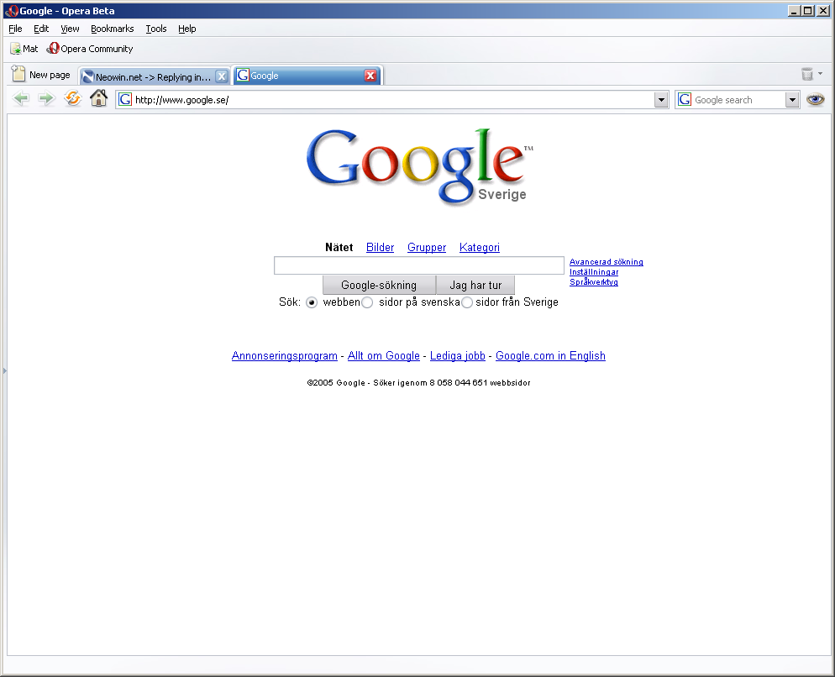Screen dimensions: 835x677
Task: Click the Google icon in search field
Action: pyautogui.click(x=685, y=100)
